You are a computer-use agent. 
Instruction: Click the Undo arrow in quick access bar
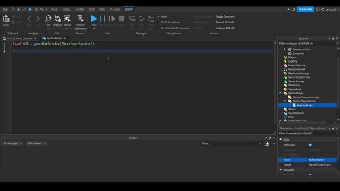pyautogui.click(x=41, y=10)
